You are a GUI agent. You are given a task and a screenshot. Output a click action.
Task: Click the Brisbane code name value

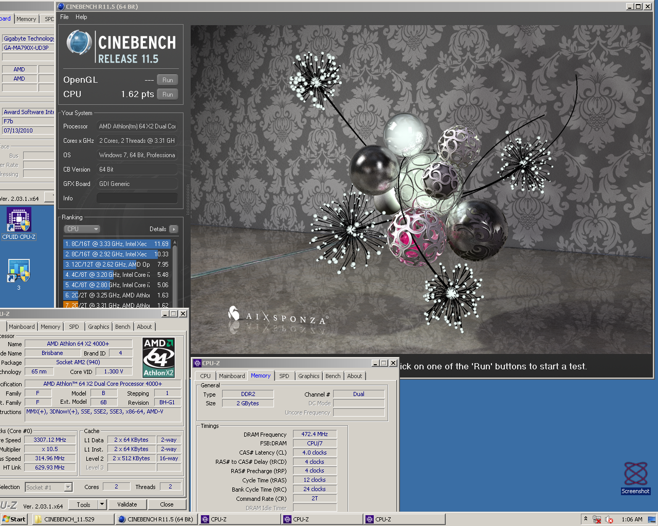click(52, 353)
